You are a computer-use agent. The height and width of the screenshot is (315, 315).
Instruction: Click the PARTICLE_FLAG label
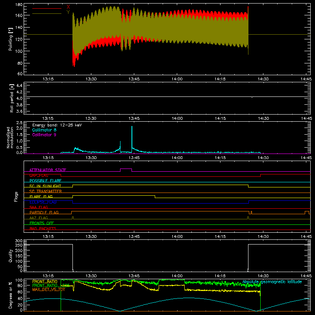tap(44, 212)
